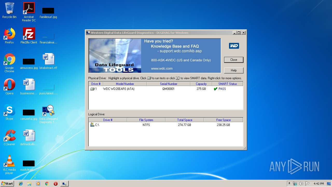Click the 274.77 GB total space value
Viewport: 332px width, 187px height.
184,125
